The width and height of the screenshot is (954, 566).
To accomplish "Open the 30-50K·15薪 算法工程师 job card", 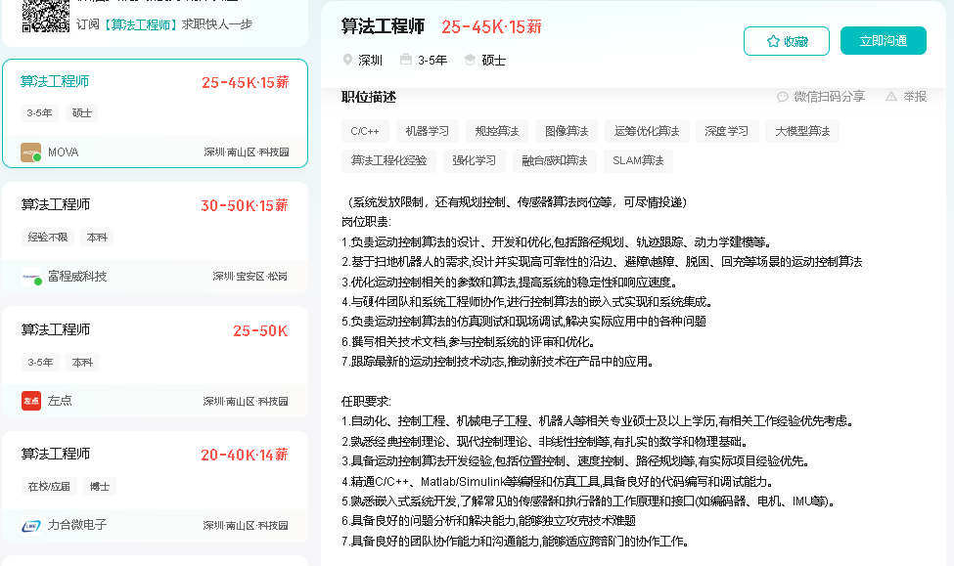I will point(156,238).
